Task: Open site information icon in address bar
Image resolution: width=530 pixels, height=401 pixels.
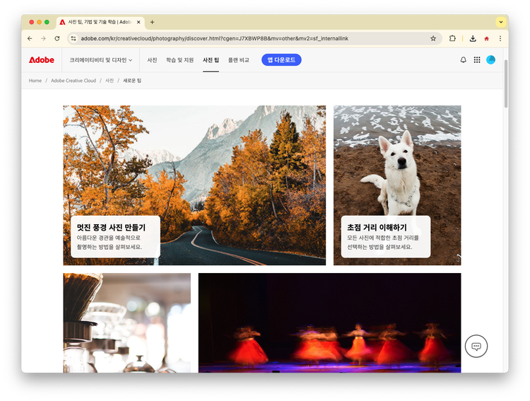Action: click(73, 39)
